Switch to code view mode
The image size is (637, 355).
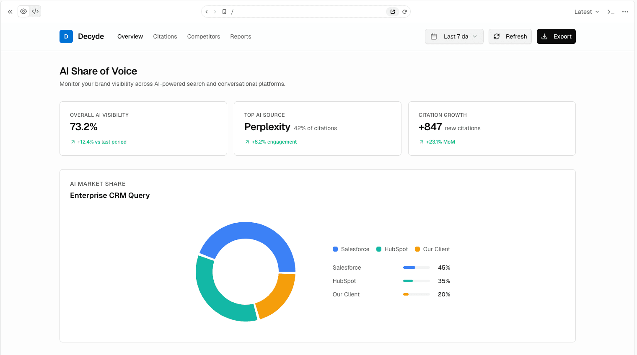(x=35, y=11)
